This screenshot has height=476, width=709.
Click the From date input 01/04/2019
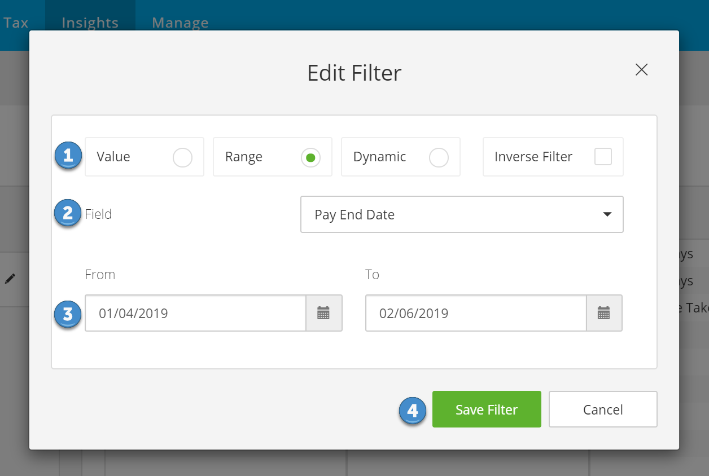(x=195, y=313)
